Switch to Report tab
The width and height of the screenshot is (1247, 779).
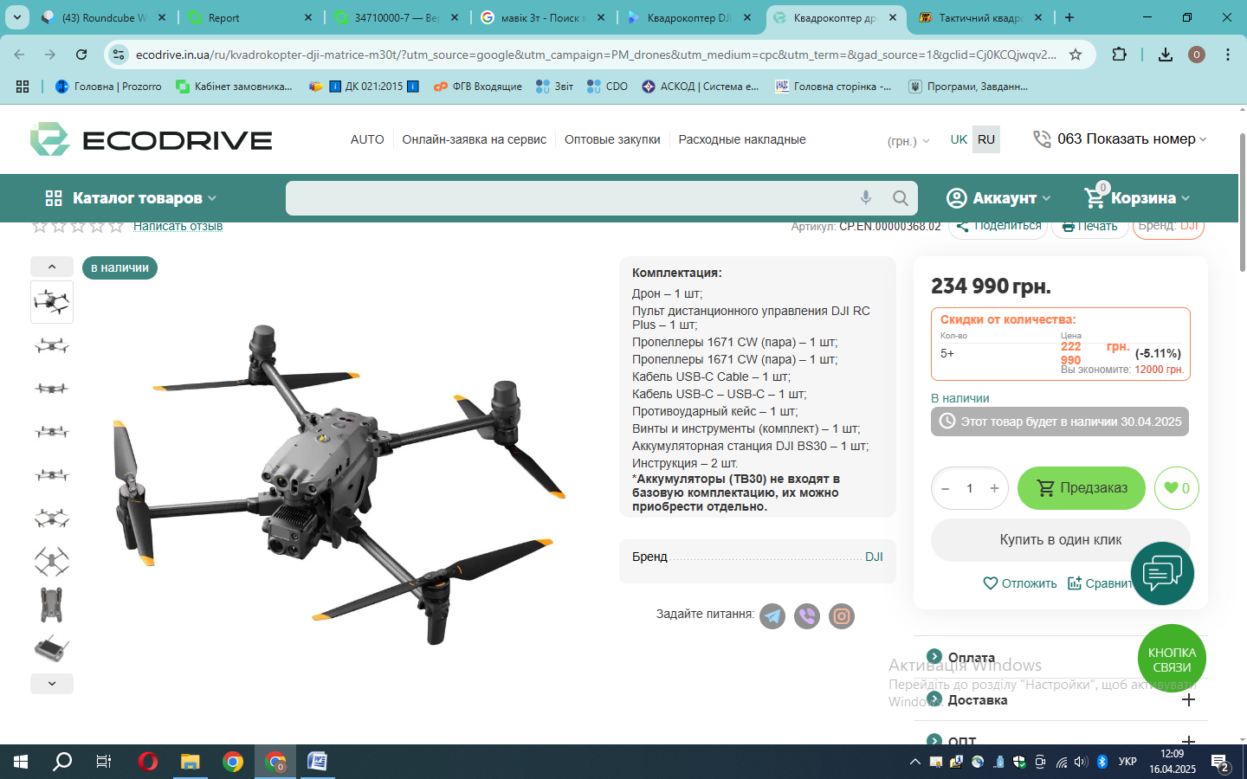(251, 17)
